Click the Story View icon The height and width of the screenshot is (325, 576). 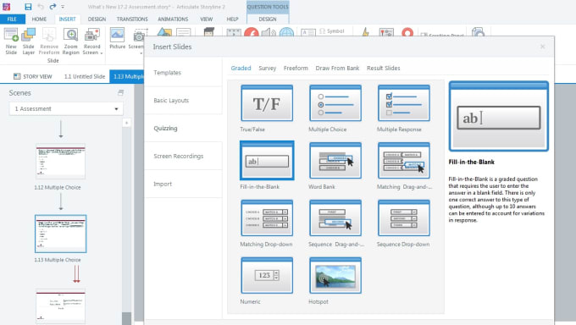[x=17, y=76]
